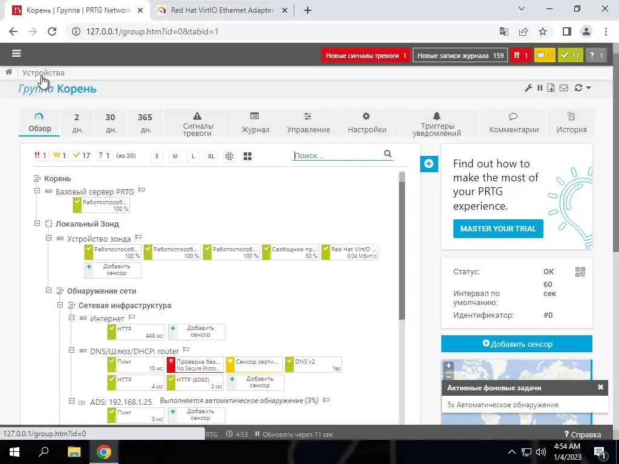Bookmark this page with star icon
The width and height of the screenshot is (619, 464).
[x=543, y=31]
